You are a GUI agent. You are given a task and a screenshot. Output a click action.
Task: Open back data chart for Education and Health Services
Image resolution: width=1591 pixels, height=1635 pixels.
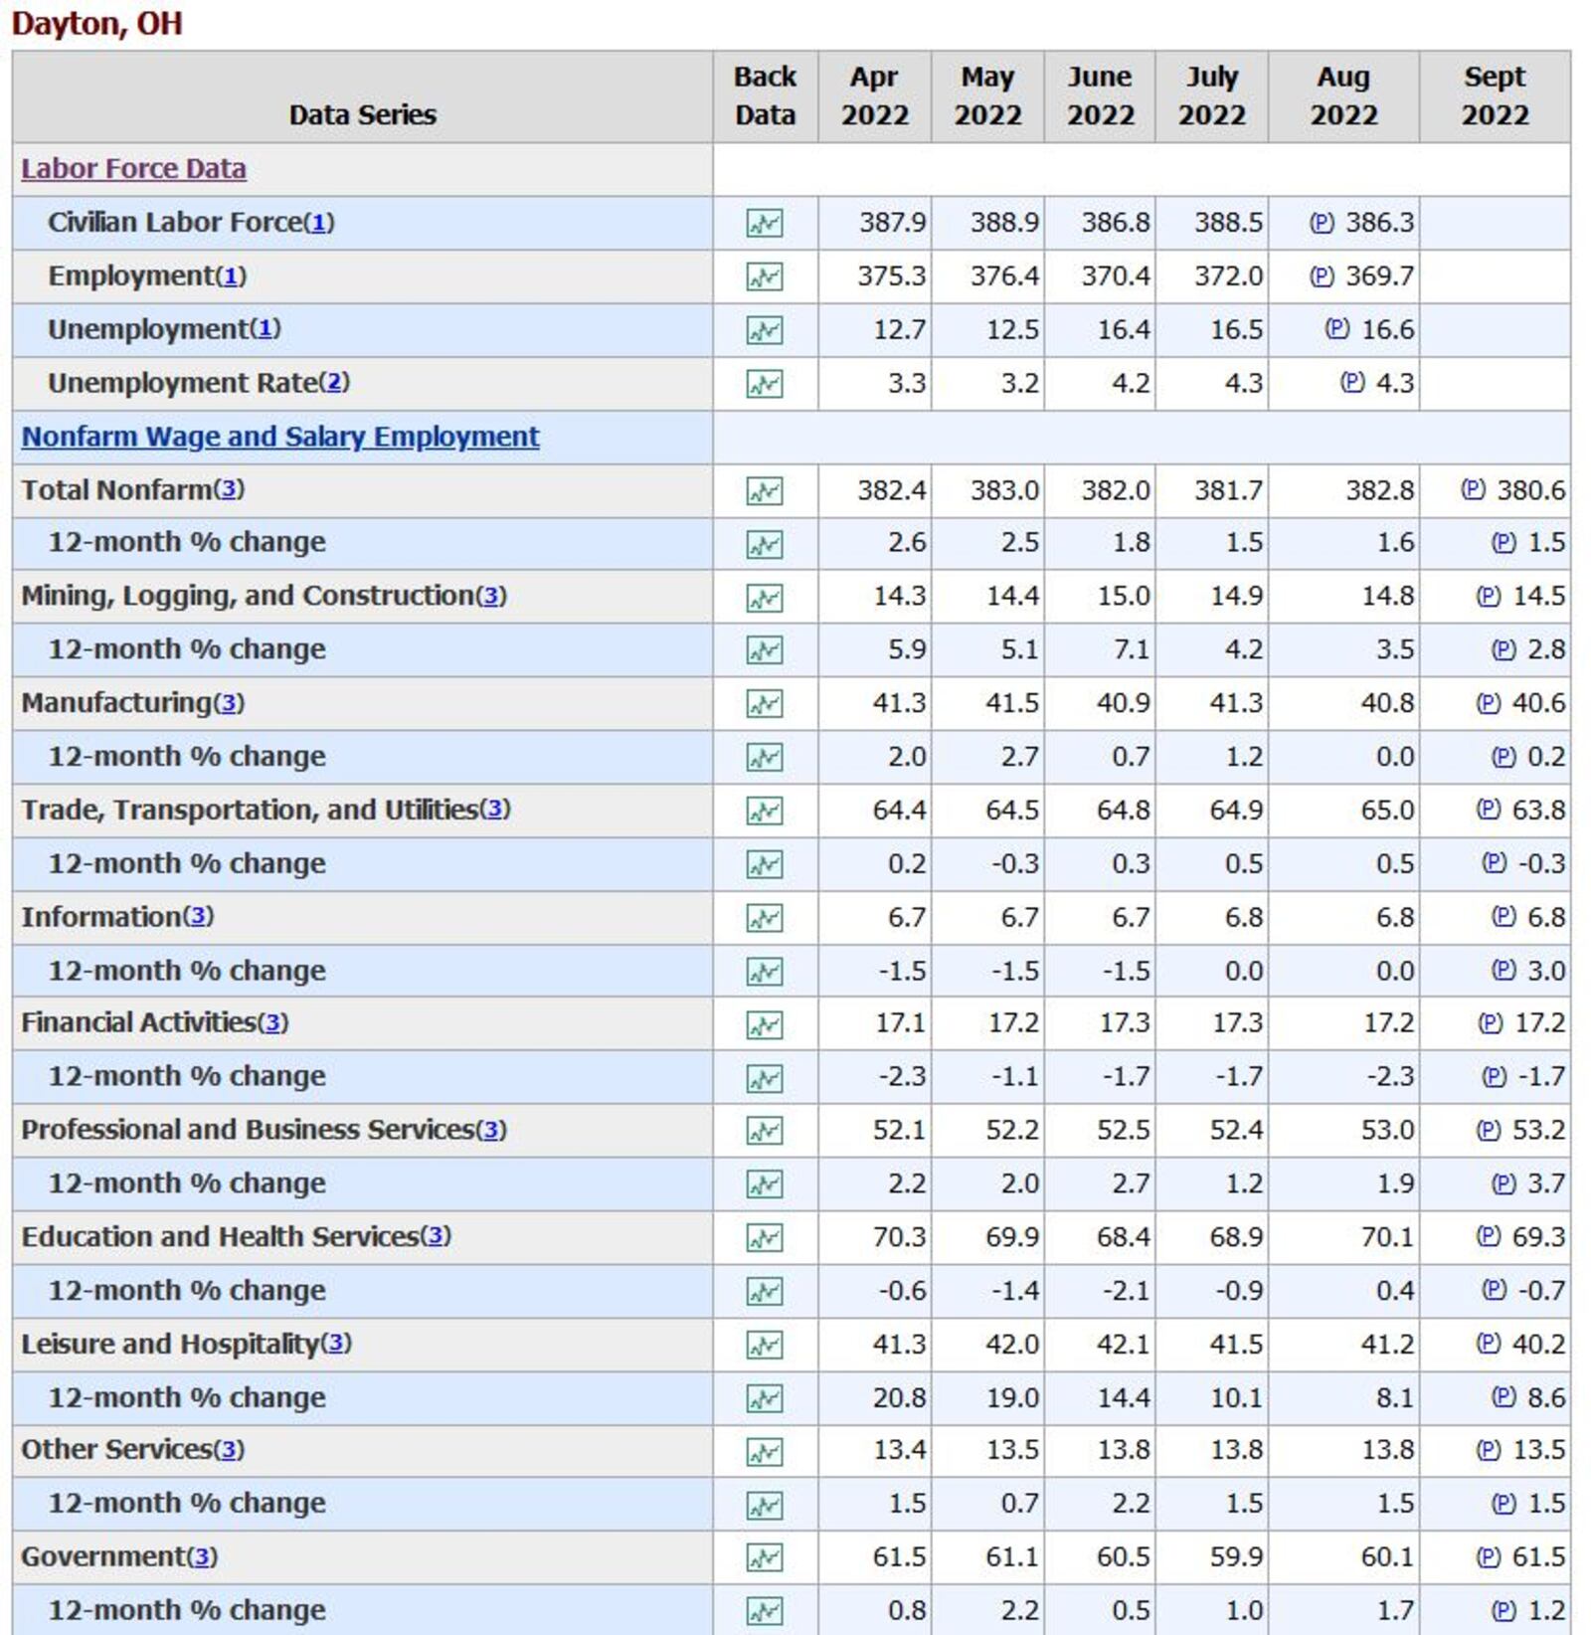[766, 1237]
